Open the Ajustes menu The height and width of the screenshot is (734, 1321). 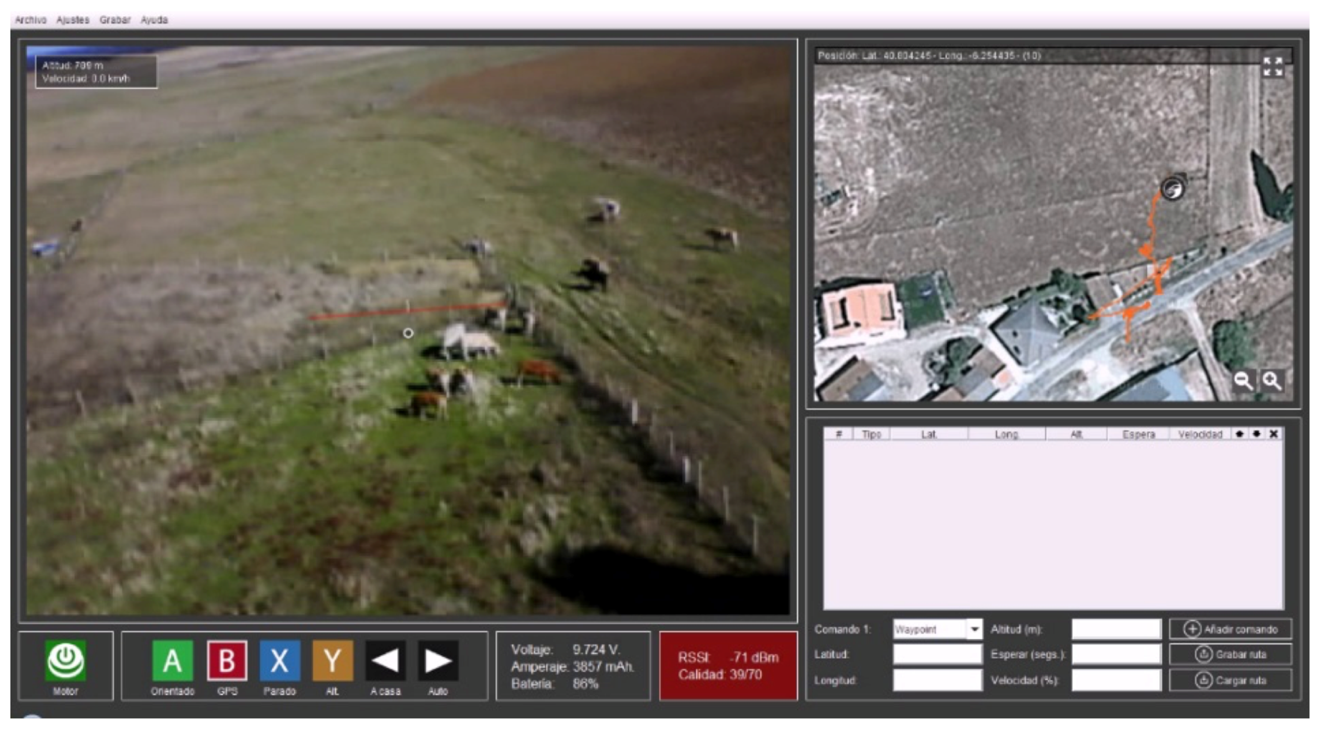click(x=73, y=20)
